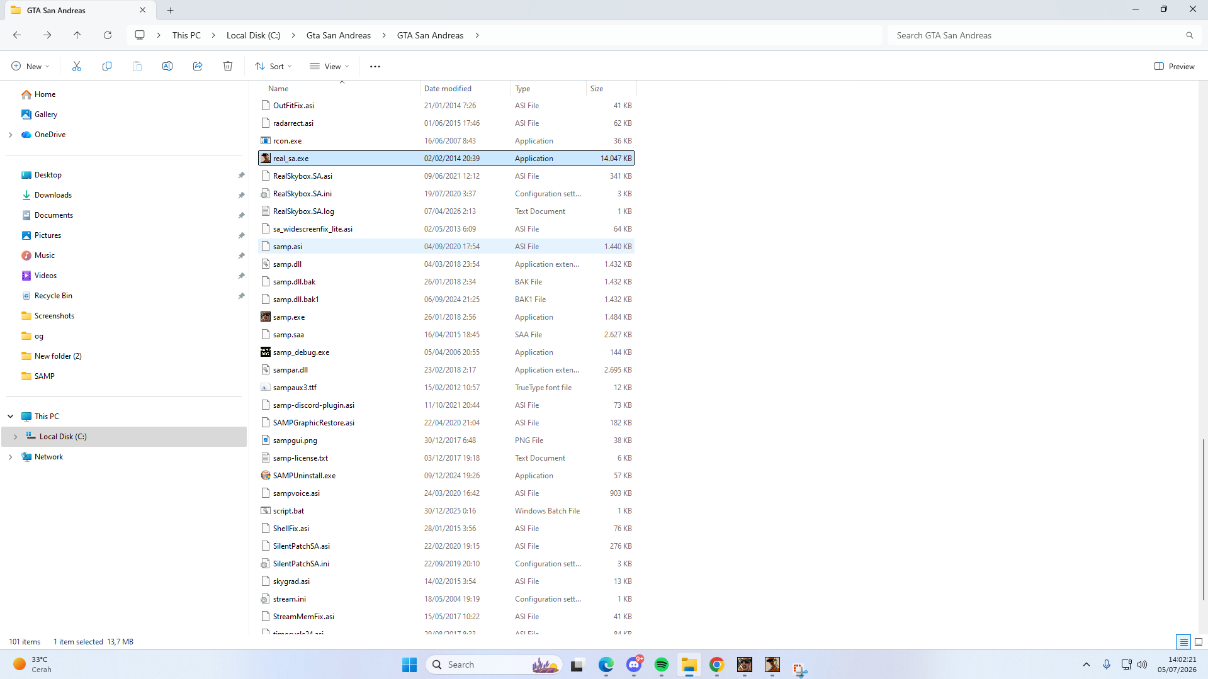Click the vertical scrollbar of file list
The width and height of the screenshot is (1208, 679).
1204,519
